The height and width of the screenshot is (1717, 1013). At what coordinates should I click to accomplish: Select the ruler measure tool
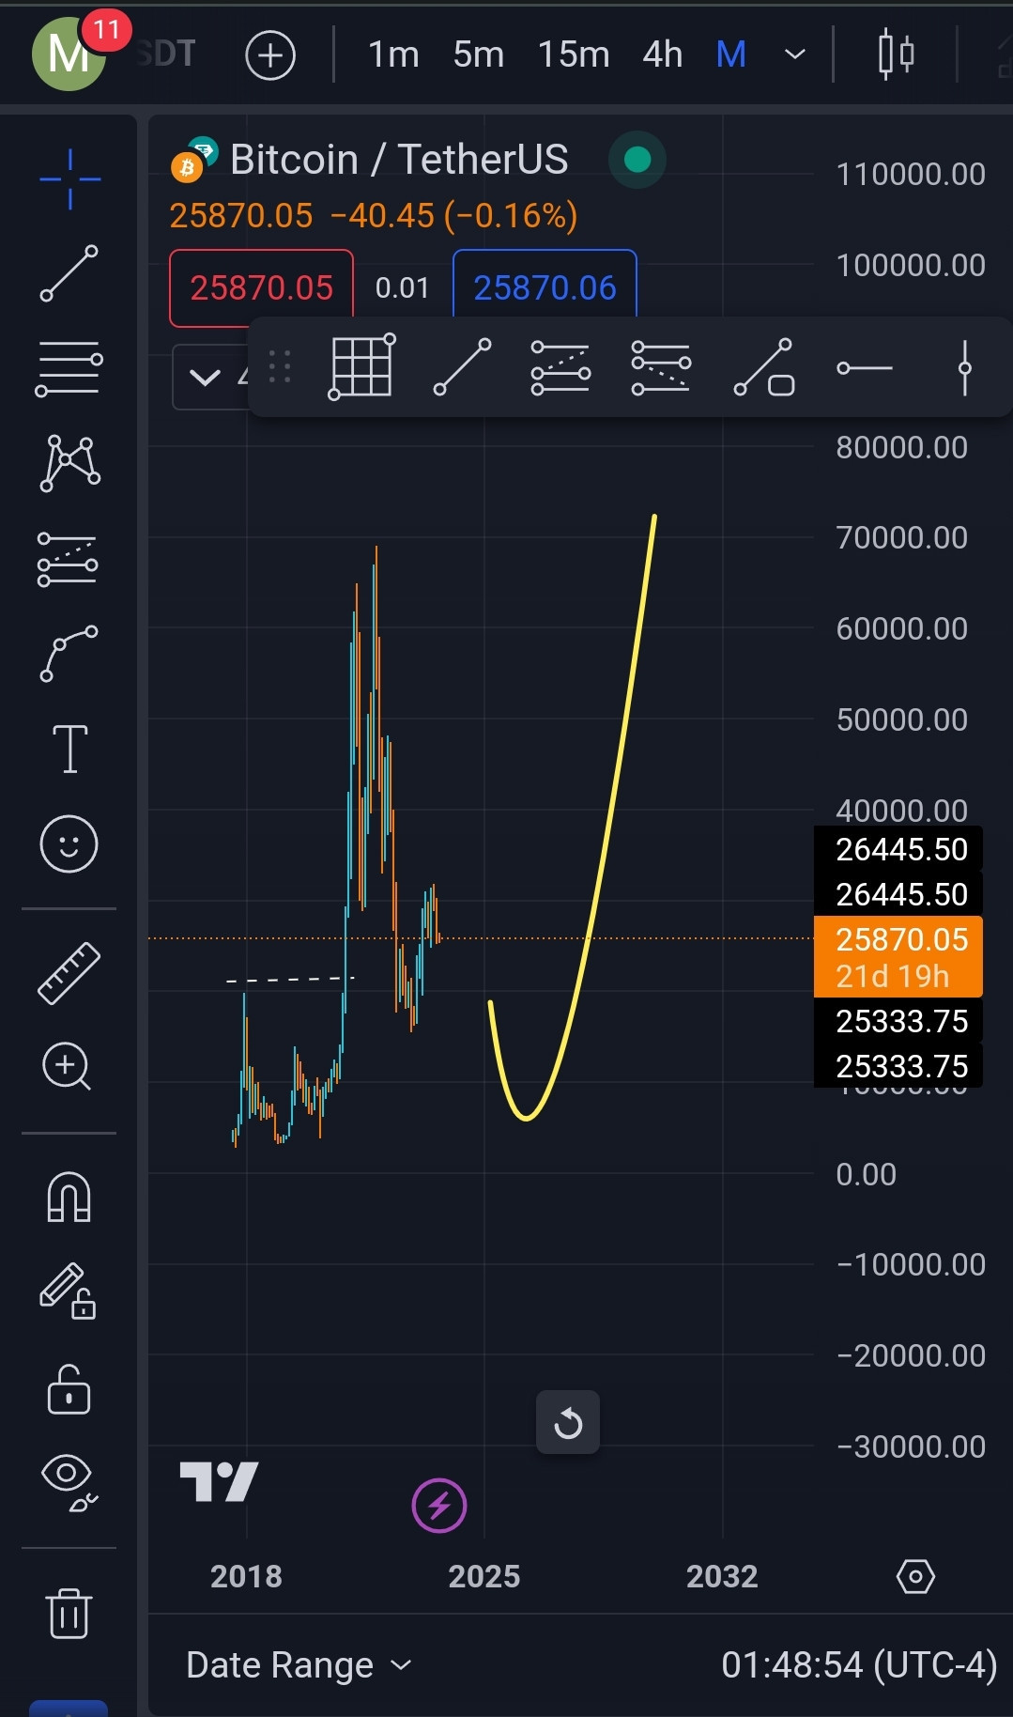69,973
